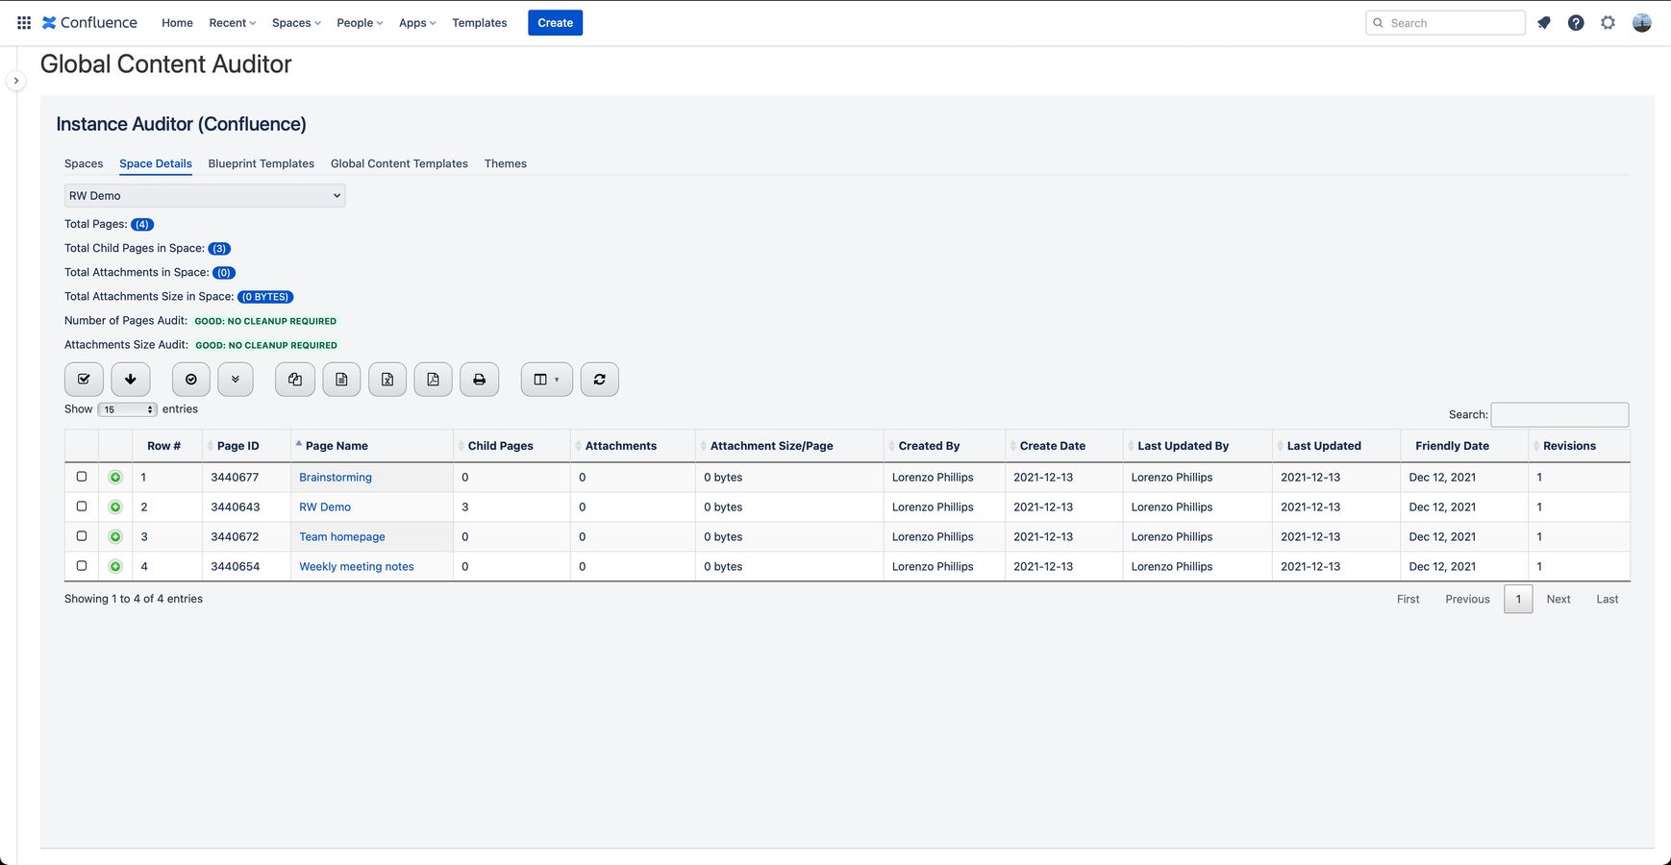Open the column visibility dropdown button

tap(547, 379)
